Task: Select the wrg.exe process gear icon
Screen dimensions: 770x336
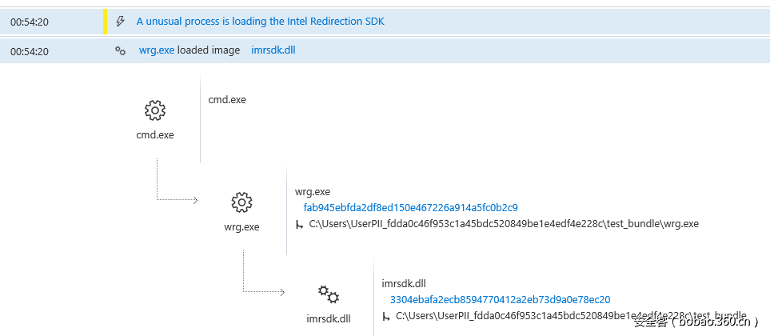Action: coord(241,202)
